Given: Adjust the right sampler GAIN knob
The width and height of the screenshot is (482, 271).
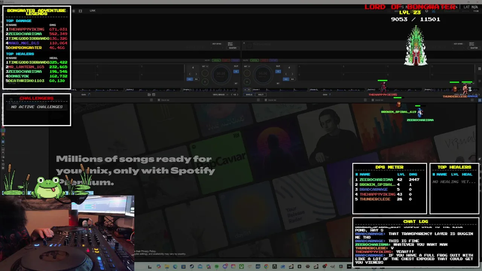Looking at the screenshot, I should pyautogui.click(x=330, y=94).
